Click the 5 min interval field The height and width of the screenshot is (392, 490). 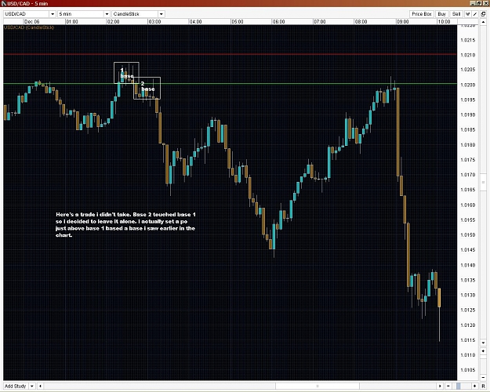click(81, 14)
